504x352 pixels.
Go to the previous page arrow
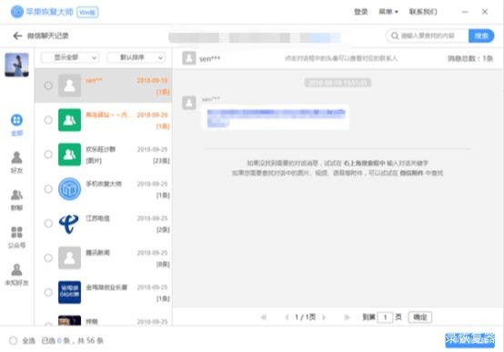pyautogui.click(x=287, y=317)
